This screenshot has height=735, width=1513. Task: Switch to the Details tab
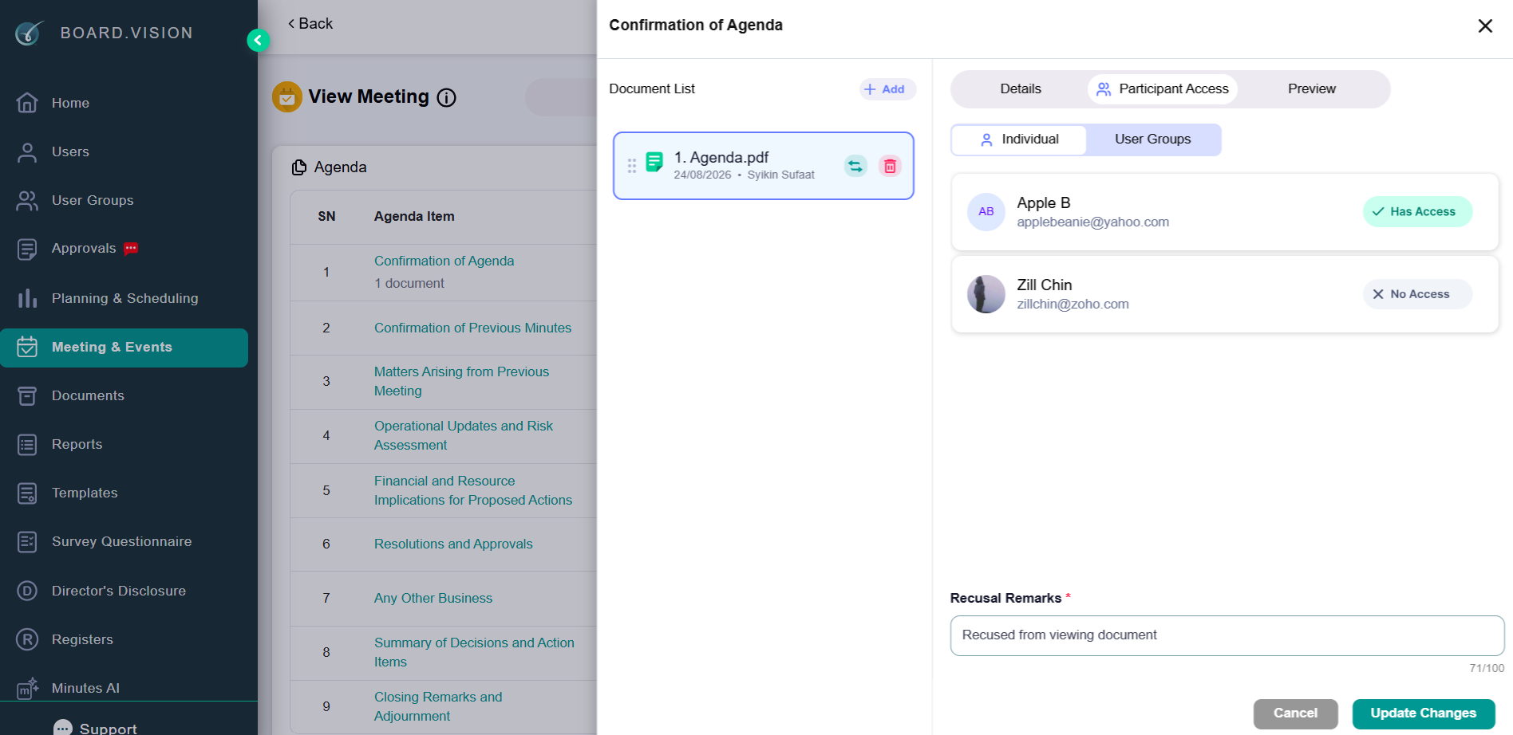point(1021,89)
